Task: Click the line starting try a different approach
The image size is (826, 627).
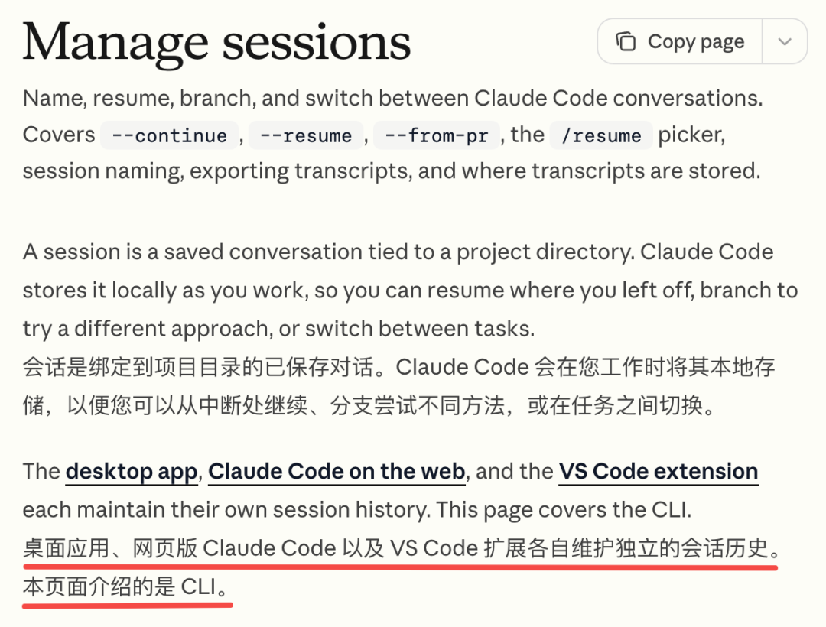Action: (278, 329)
